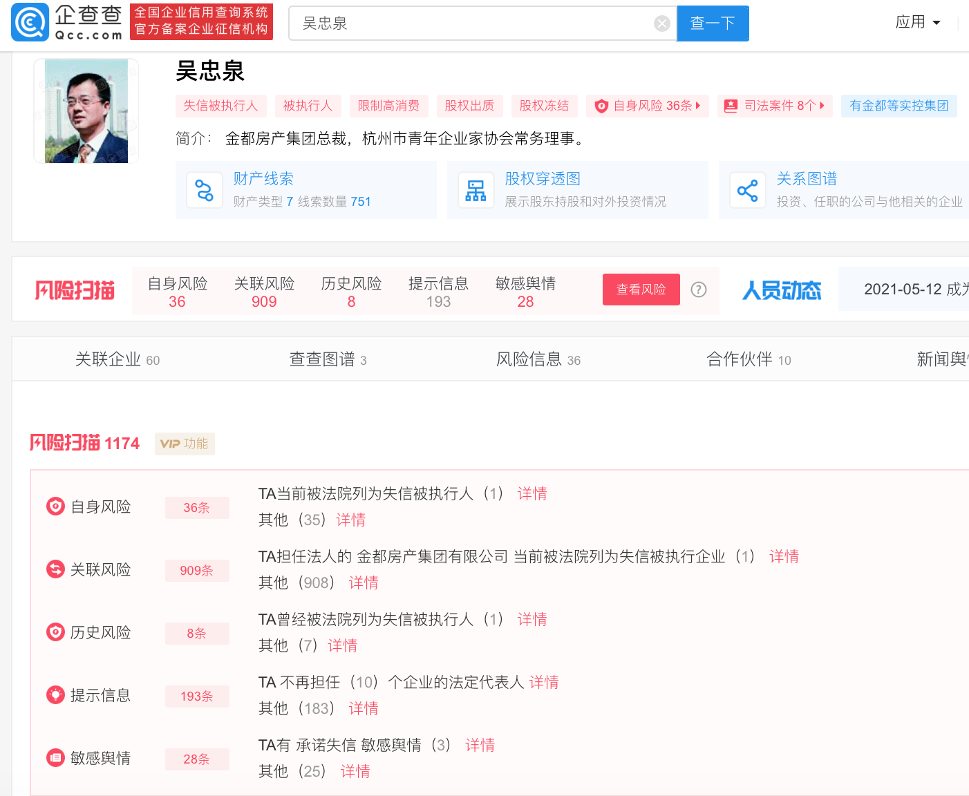Click the red 查看风险 button

point(641,290)
